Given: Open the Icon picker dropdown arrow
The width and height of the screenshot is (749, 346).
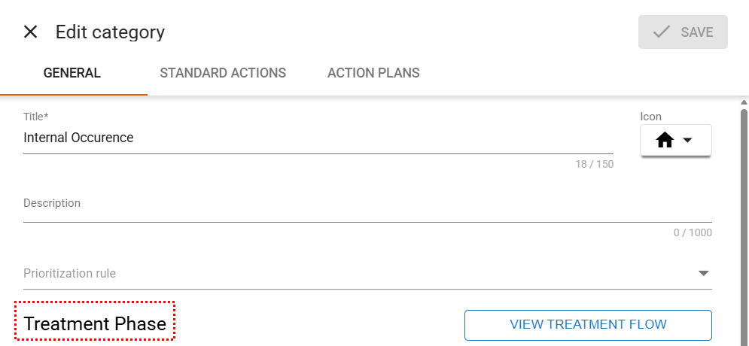Looking at the screenshot, I should click(687, 141).
